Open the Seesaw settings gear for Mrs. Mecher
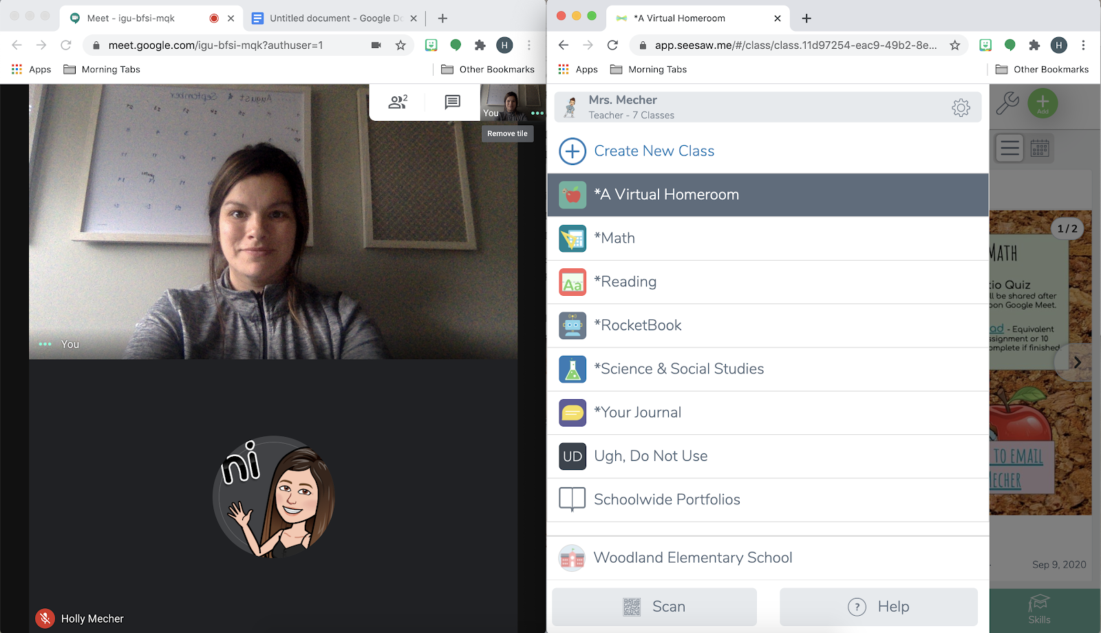 [961, 107]
